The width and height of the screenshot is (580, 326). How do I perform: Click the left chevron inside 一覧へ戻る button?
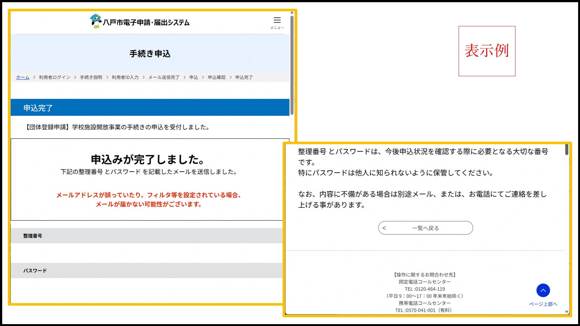(x=384, y=228)
